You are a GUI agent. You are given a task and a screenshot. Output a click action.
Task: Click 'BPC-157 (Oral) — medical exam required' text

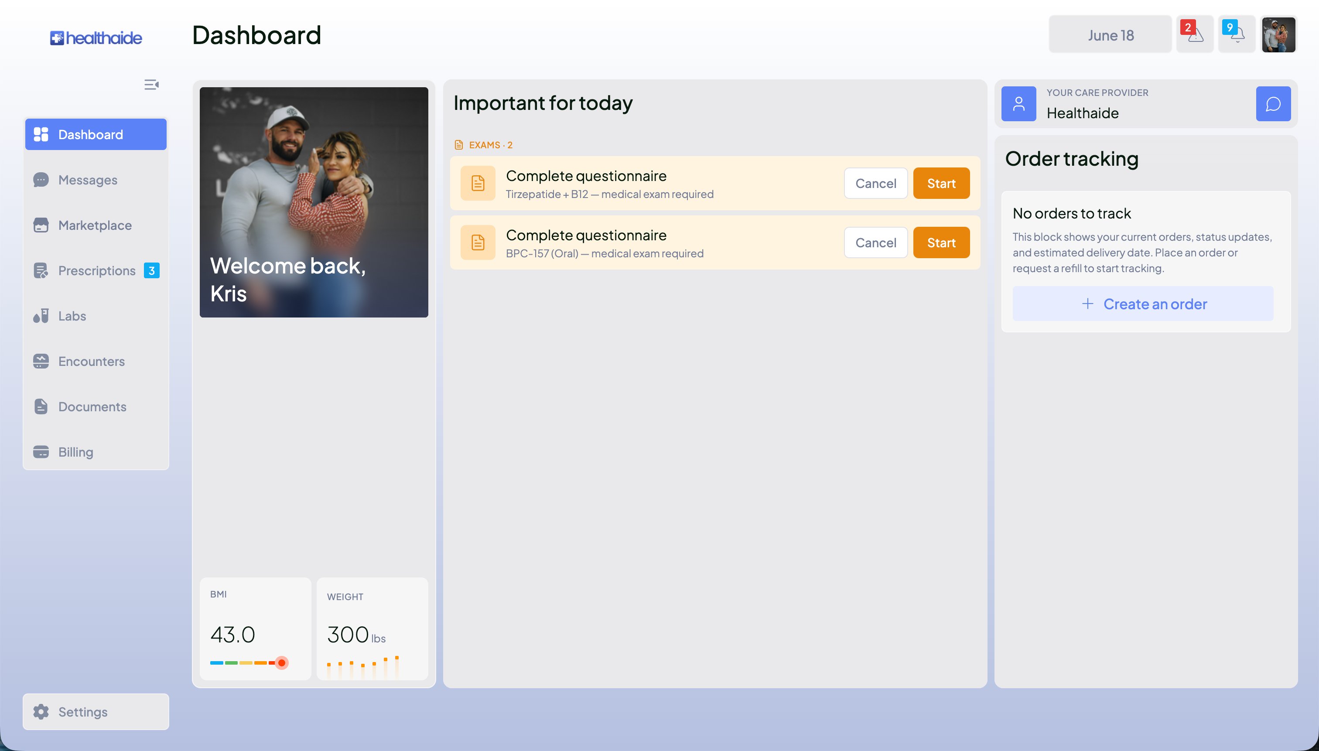605,254
